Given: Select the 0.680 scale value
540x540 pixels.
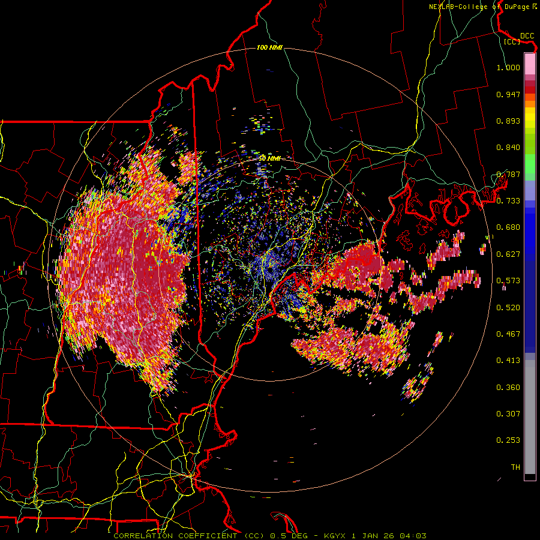Looking at the screenshot, I should pyautogui.click(x=508, y=227).
